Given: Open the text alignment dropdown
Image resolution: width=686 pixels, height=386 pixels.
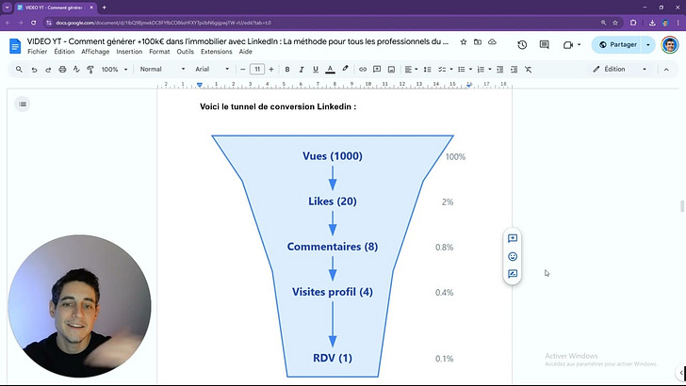Looking at the screenshot, I should pos(411,69).
